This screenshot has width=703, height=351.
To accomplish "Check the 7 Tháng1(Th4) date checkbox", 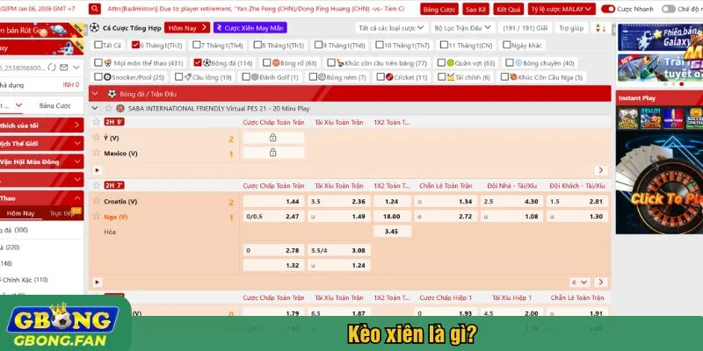I will coord(196,45).
